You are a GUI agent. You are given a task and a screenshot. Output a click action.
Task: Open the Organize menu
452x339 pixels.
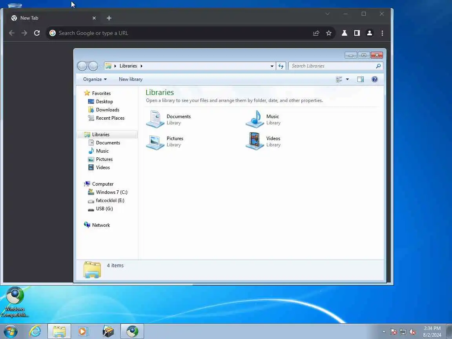click(x=95, y=79)
